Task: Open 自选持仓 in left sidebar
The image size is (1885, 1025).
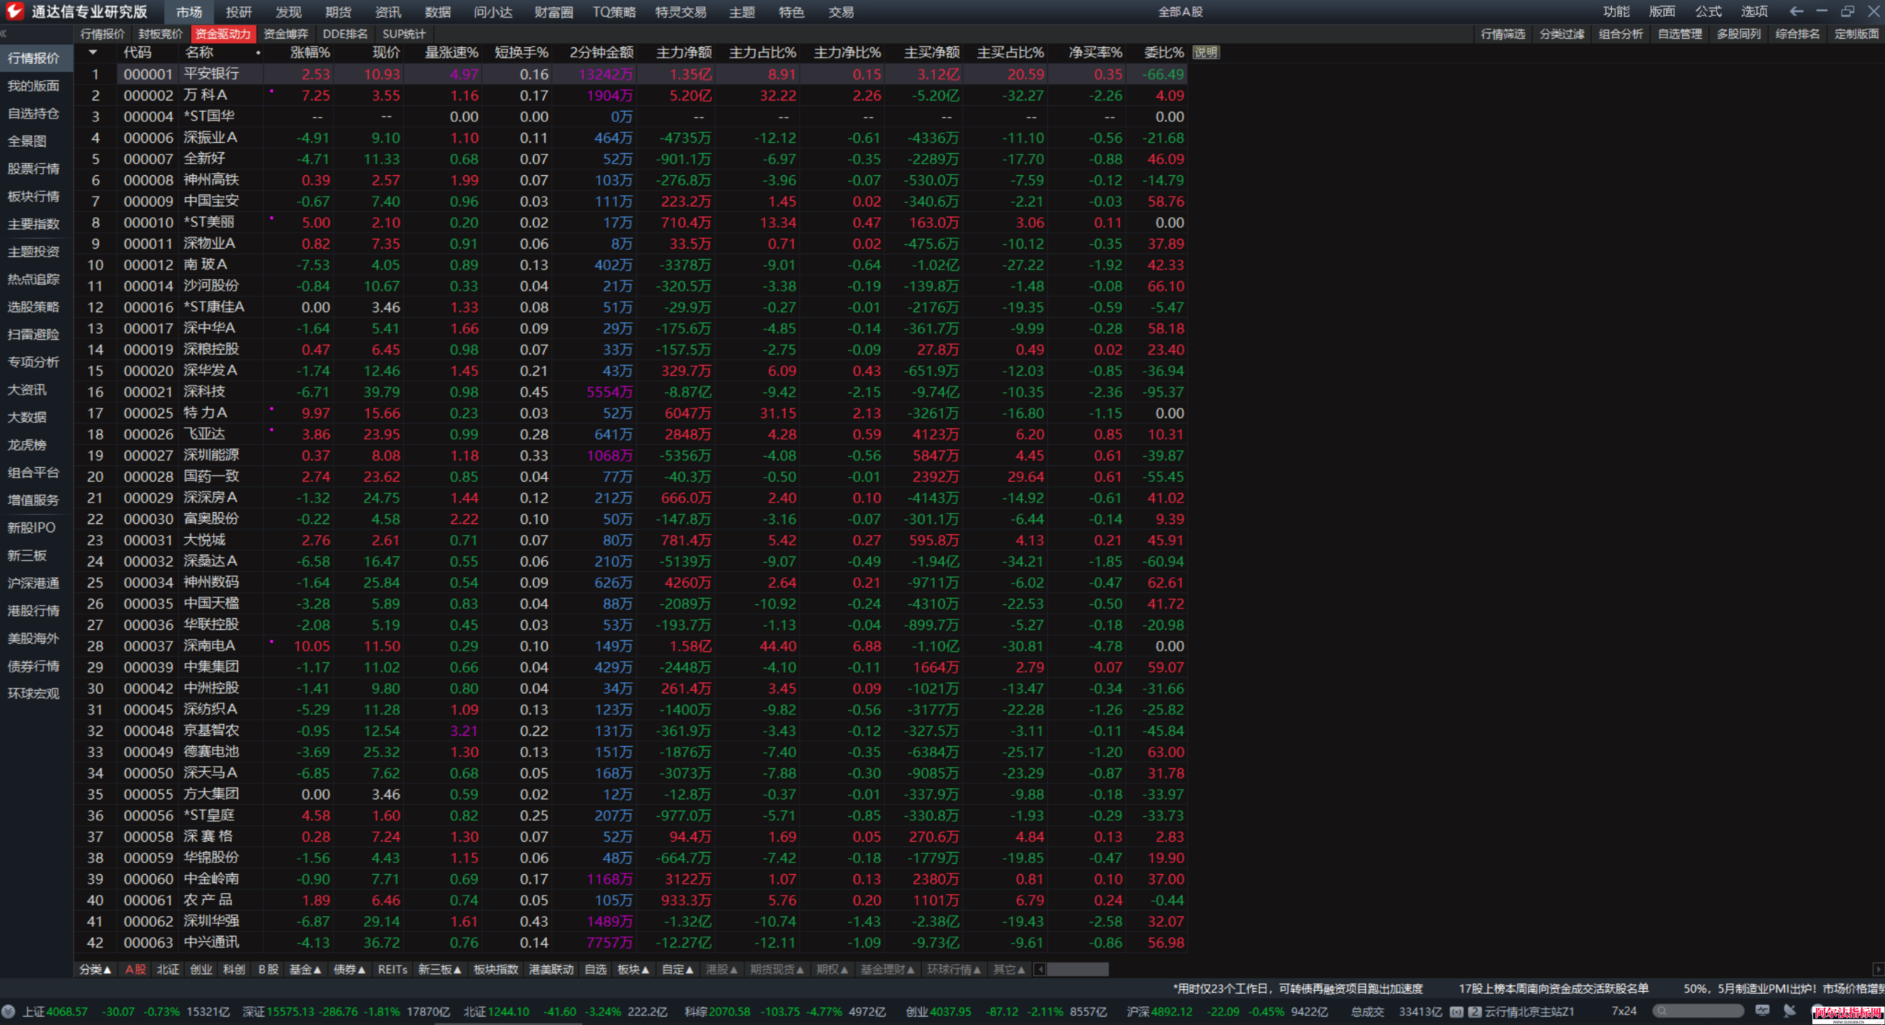Action: [x=34, y=114]
